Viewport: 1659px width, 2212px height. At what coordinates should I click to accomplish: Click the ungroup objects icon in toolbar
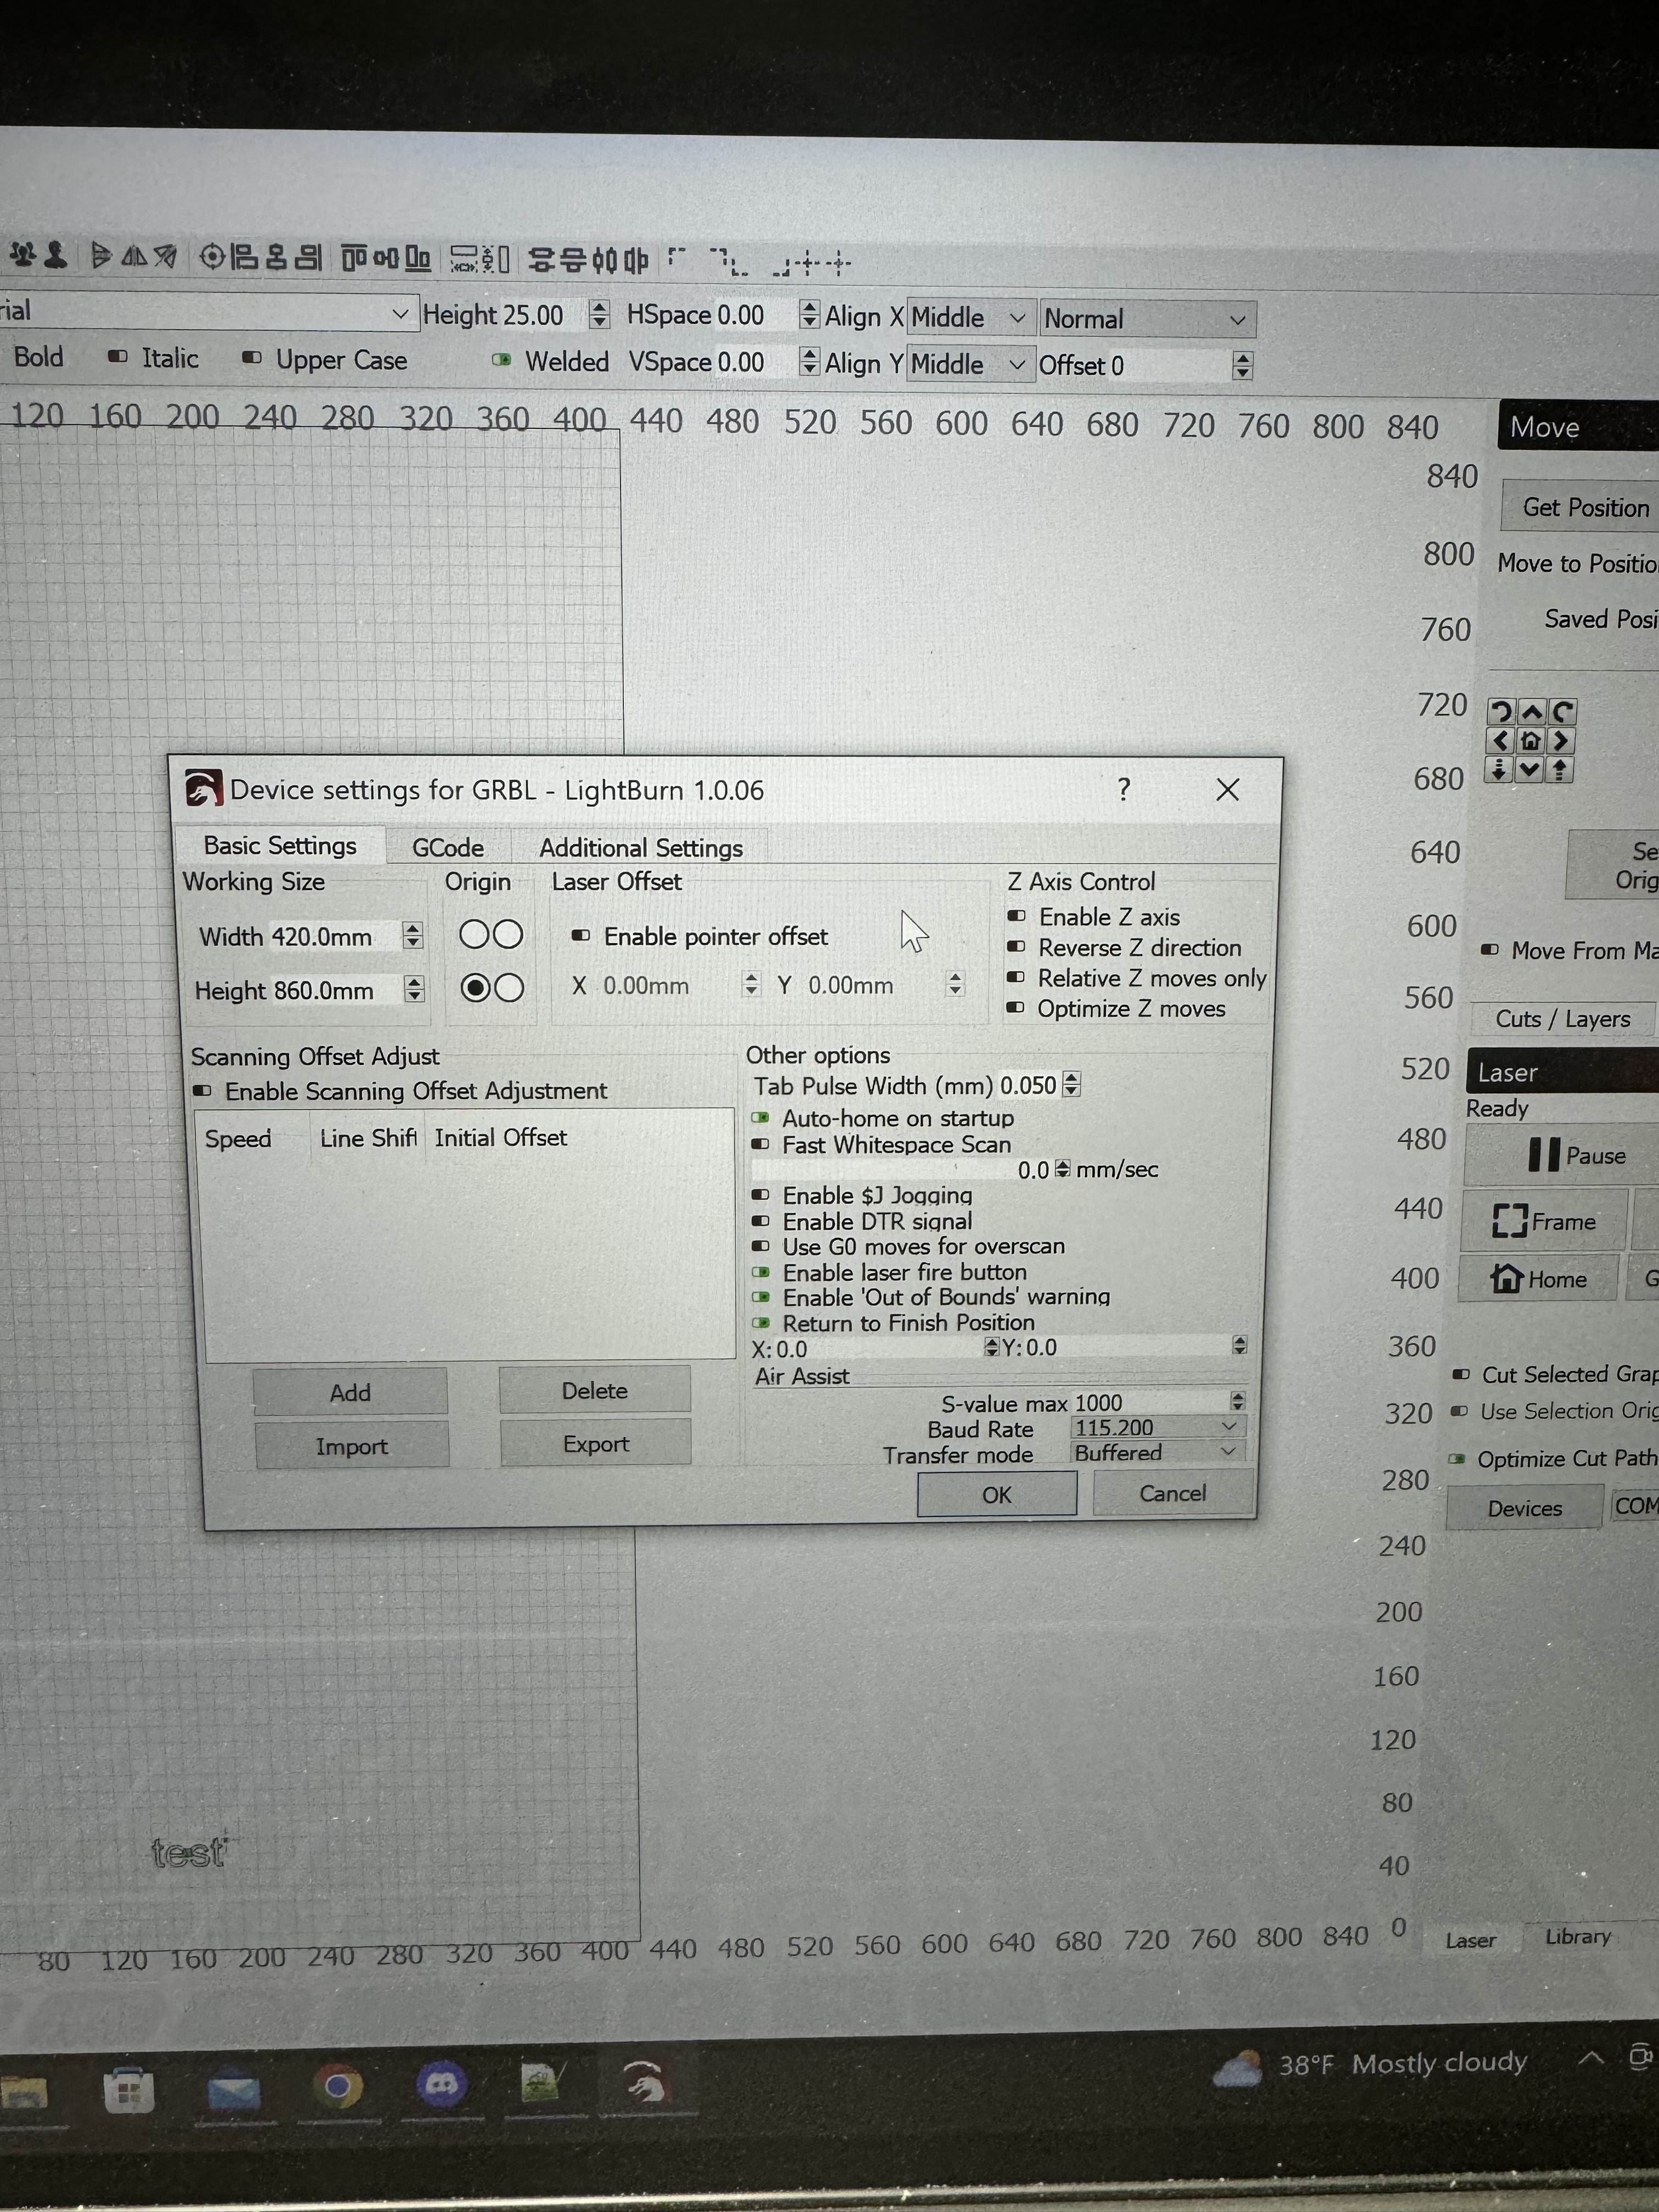(x=55, y=255)
